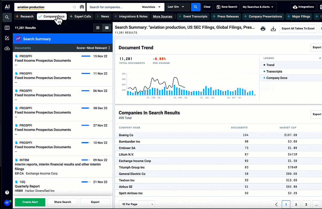The height and width of the screenshot is (209, 322).
Task: Select the Search Summary row
Action: click(63, 39)
